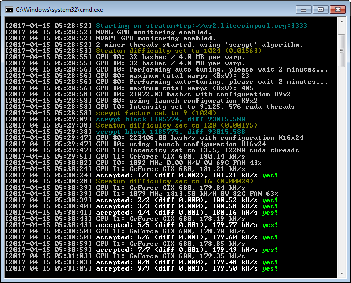The image size is (351, 283).
Task: Click the stratum+tcp://us2.litecoinpool.org:3333 text
Action: (x=227, y=26)
